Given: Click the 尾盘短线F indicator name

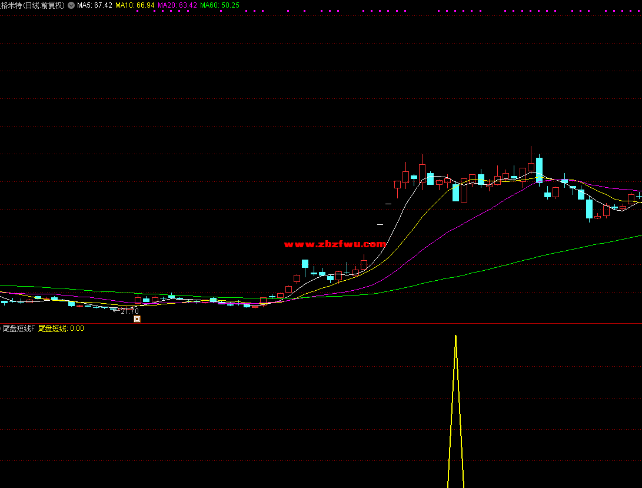Looking at the screenshot, I should click(19, 328).
